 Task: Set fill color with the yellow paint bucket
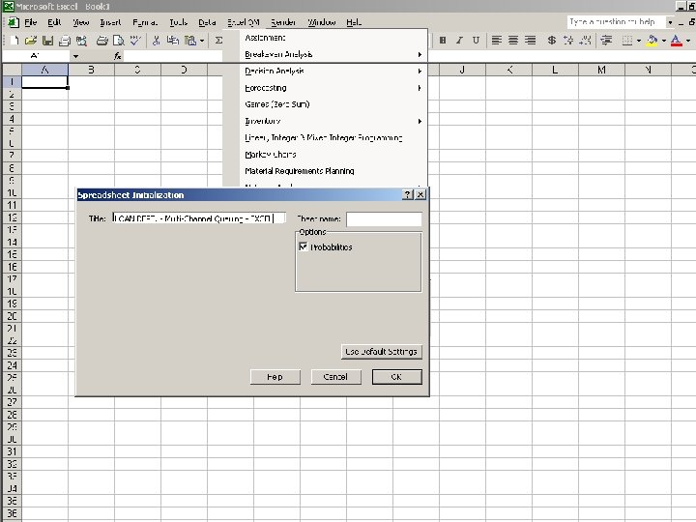click(x=652, y=41)
